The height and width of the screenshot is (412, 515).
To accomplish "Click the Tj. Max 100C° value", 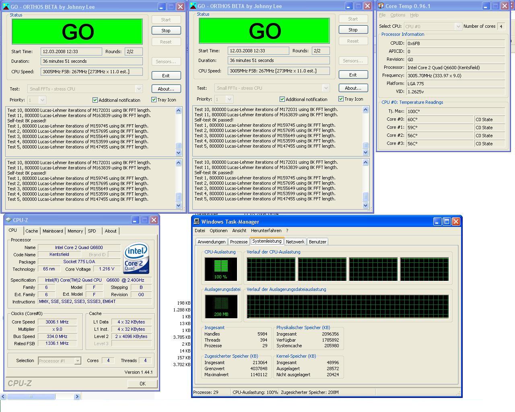I will click(455, 111).
